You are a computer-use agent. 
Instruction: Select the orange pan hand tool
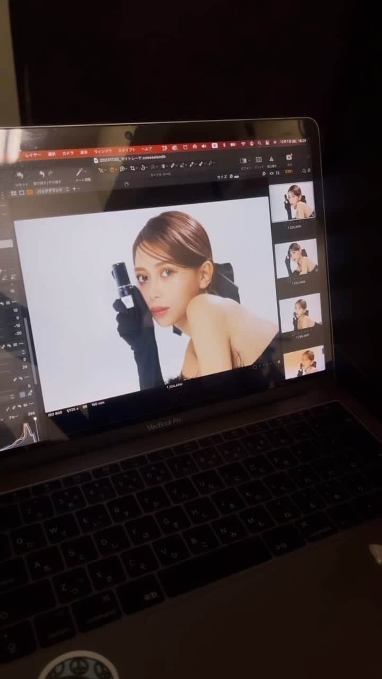click(x=112, y=169)
